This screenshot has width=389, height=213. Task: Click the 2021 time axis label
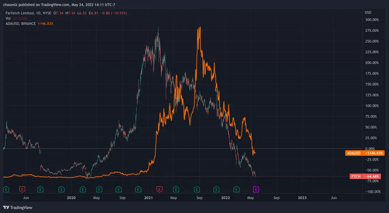pyautogui.click(x=148, y=198)
